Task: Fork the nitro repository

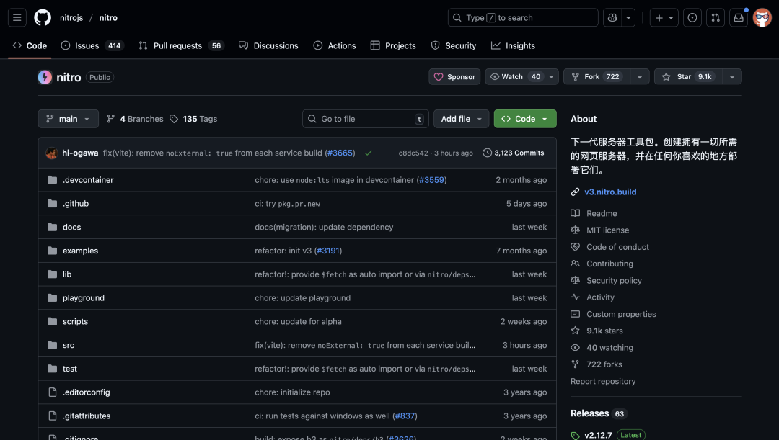Action: click(x=597, y=77)
